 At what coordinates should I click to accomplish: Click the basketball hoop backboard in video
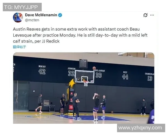click(85, 76)
